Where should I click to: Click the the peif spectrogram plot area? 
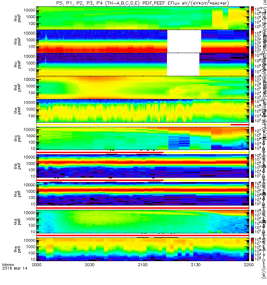143,249
